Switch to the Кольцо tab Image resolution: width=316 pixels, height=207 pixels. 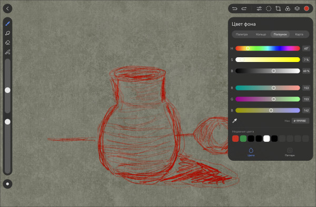point(261,34)
